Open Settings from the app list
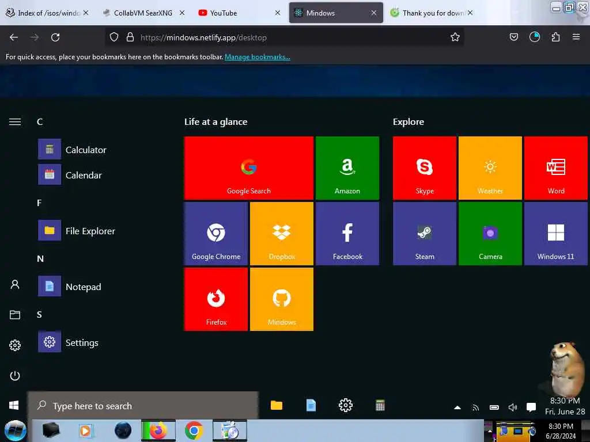 (x=69, y=342)
